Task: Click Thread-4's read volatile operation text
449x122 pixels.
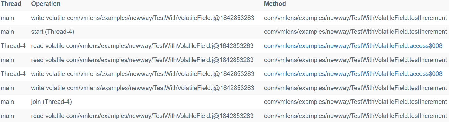Action: [x=142, y=46]
